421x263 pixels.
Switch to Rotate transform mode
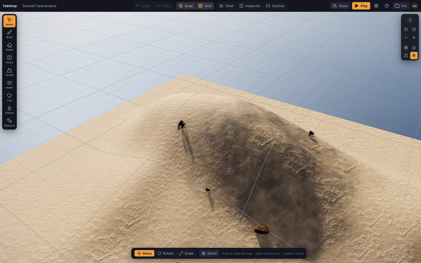166,254
